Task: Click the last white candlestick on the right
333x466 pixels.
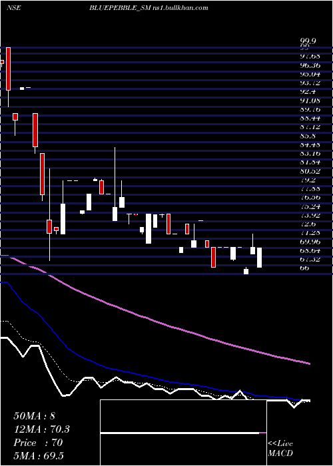Action: coord(259,258)
